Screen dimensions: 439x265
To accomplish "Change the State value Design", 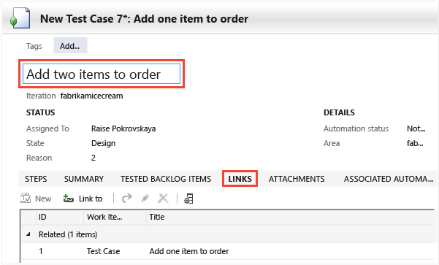I will tap(103, 143).
